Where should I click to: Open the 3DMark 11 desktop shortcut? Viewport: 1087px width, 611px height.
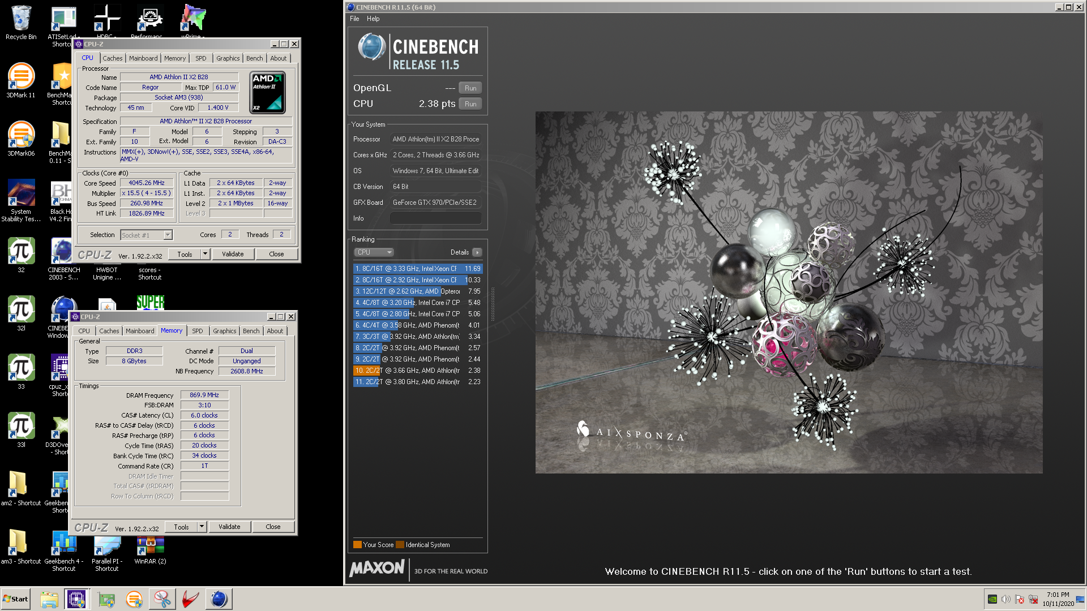21,80
